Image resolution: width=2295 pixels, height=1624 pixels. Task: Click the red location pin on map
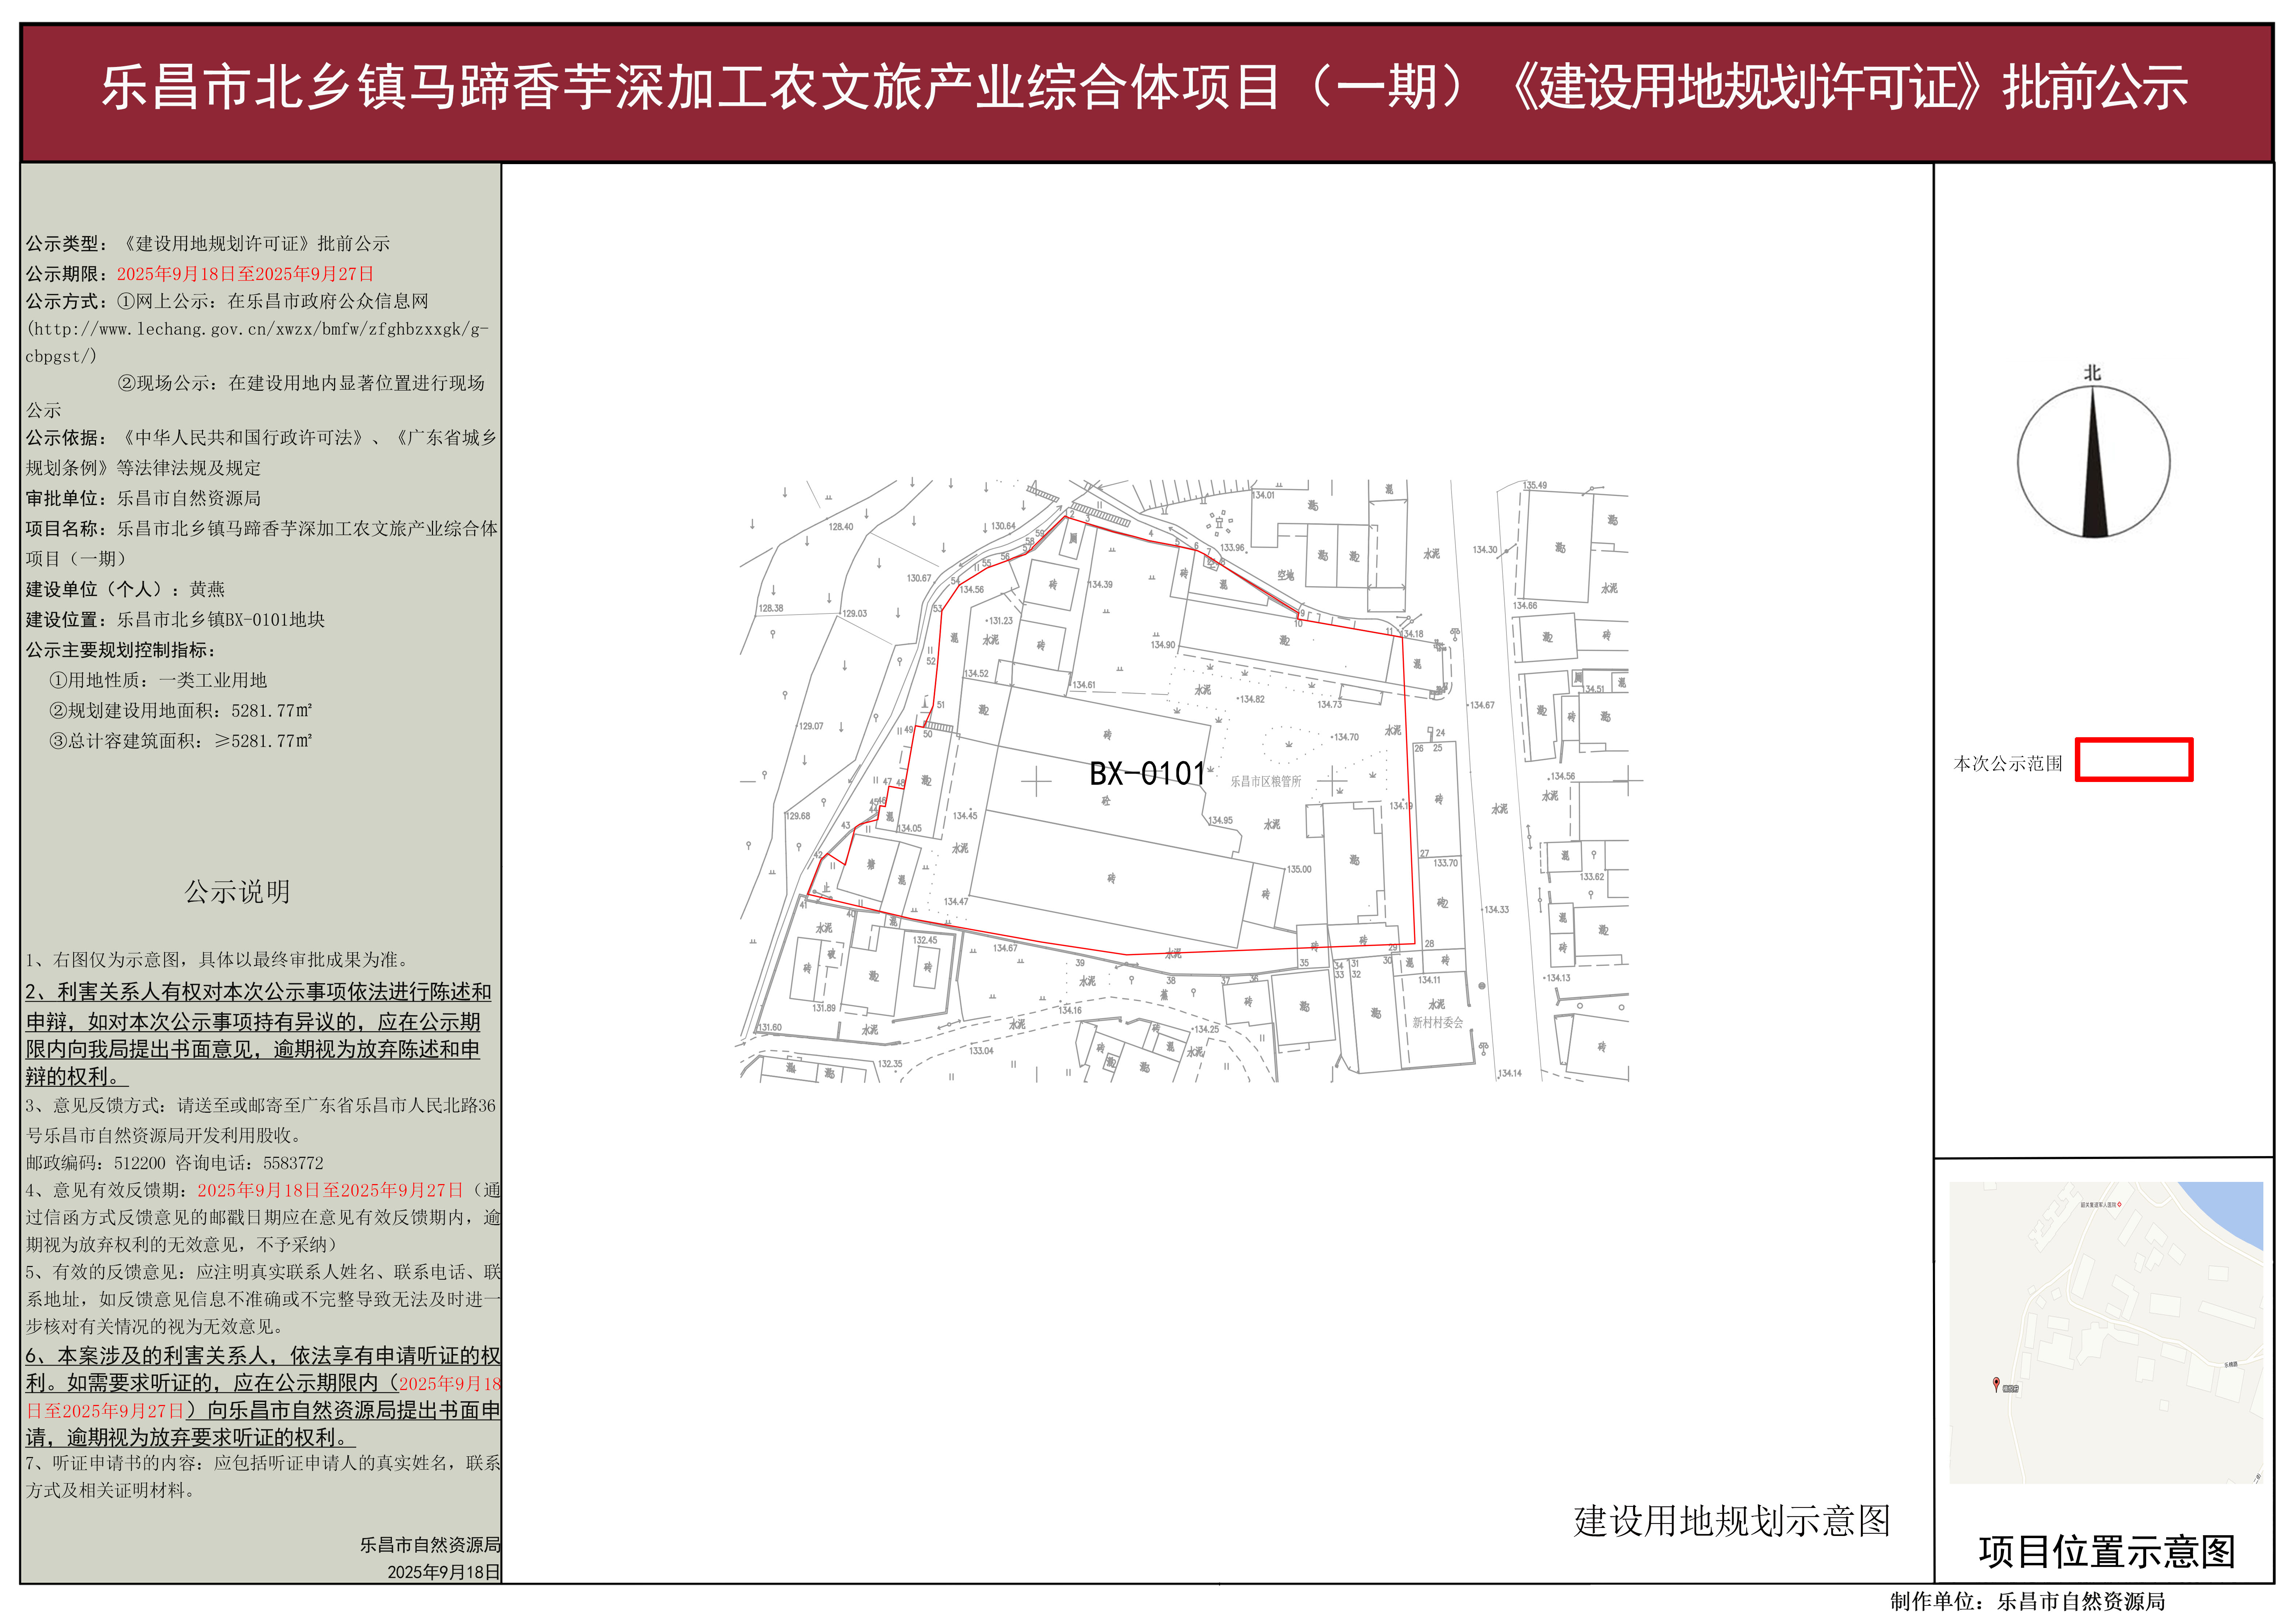click(1996, 1384)
